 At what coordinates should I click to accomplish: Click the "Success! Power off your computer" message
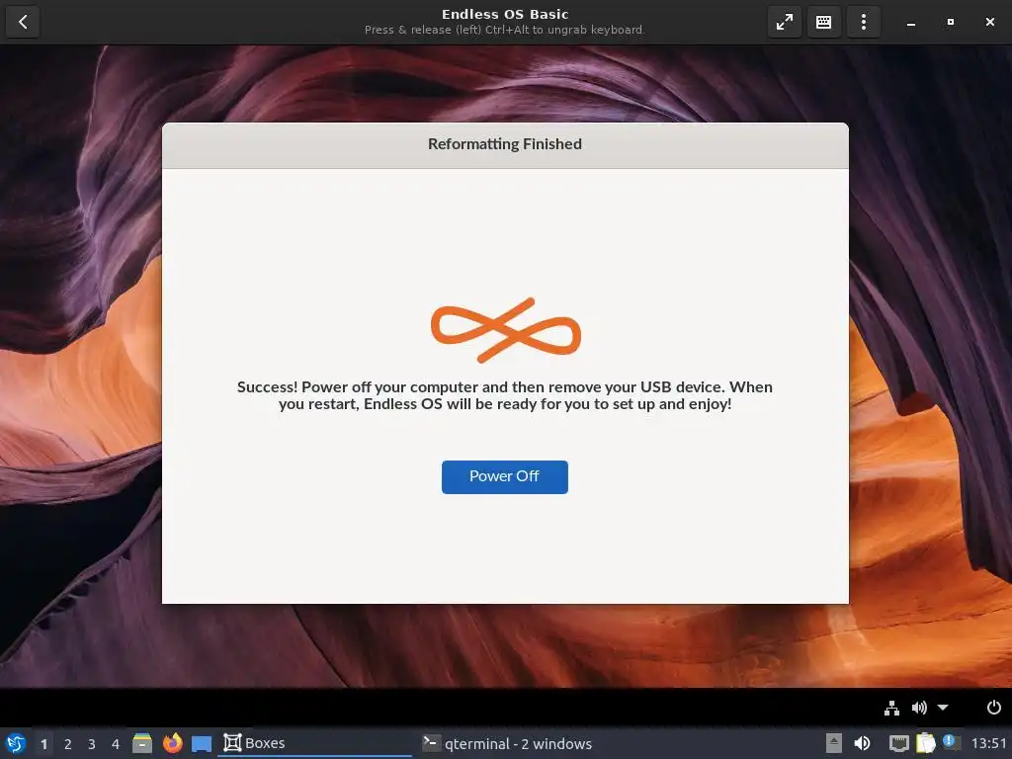point(505,395)
